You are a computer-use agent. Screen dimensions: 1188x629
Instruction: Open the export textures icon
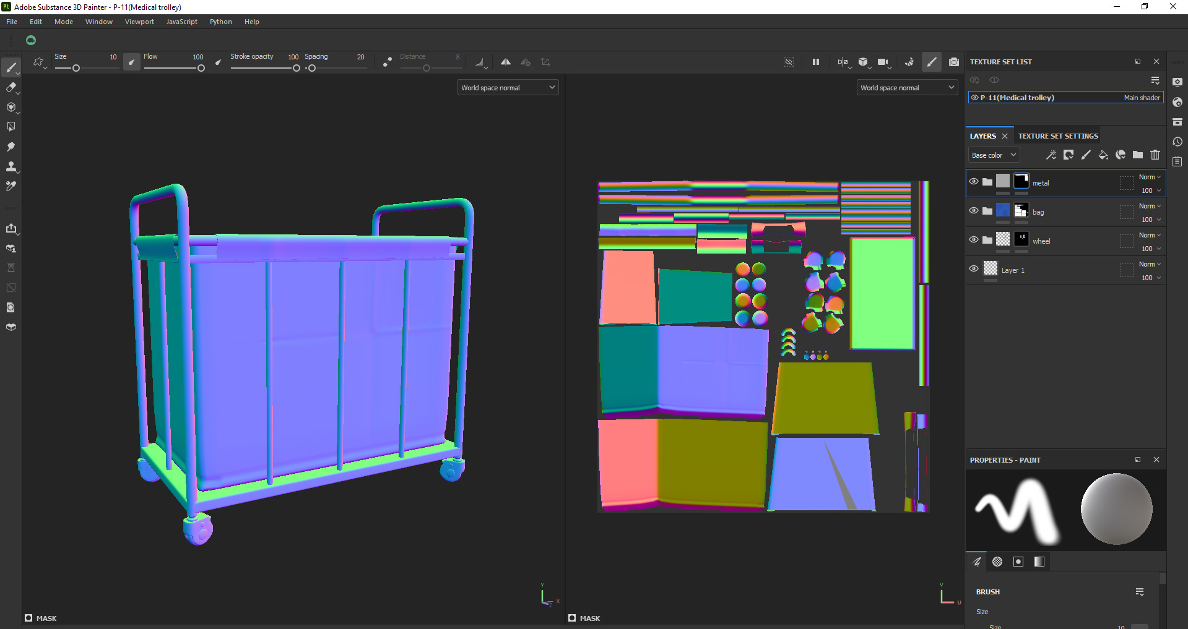point(11,228)
